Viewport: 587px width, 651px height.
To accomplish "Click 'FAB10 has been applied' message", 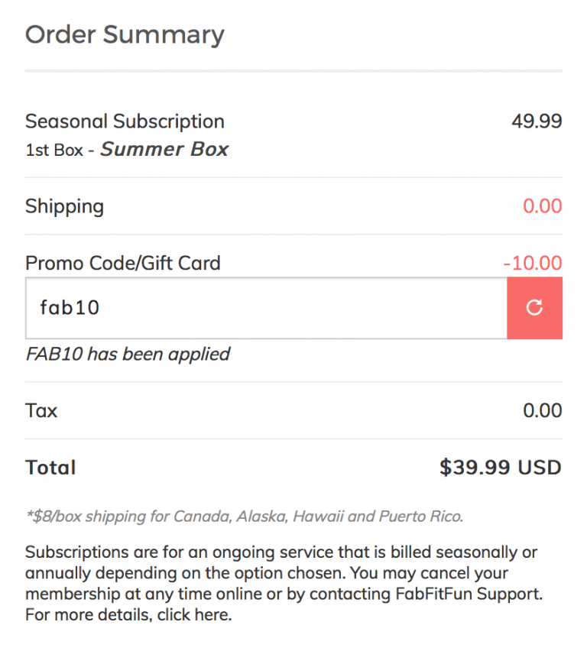I will pos(128,354).
